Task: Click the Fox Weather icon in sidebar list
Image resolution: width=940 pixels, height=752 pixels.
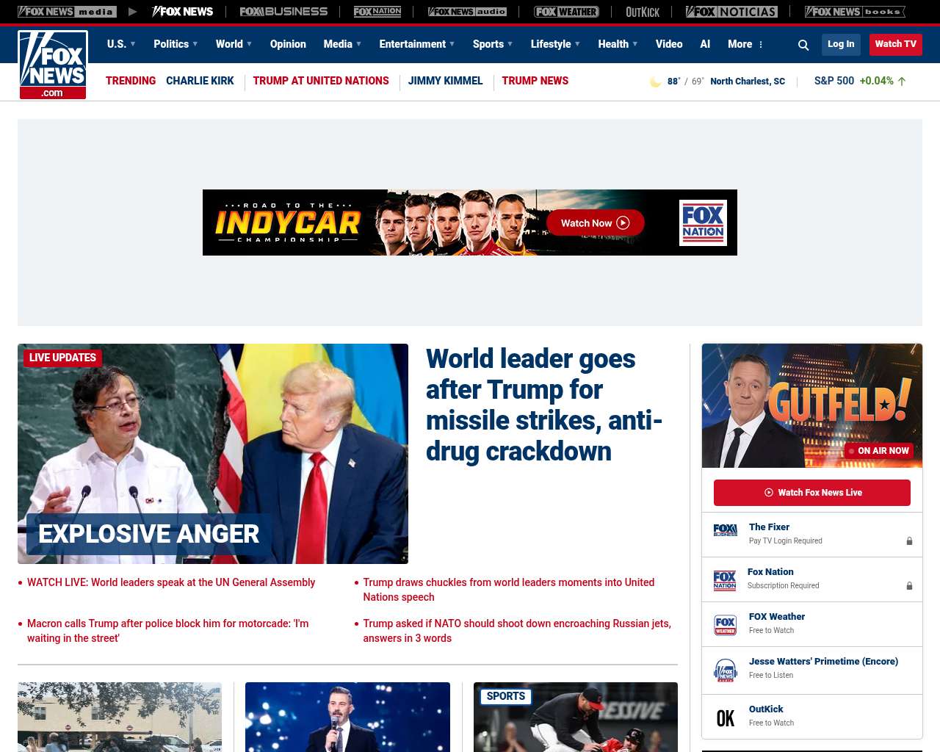Action: point(725,626)
